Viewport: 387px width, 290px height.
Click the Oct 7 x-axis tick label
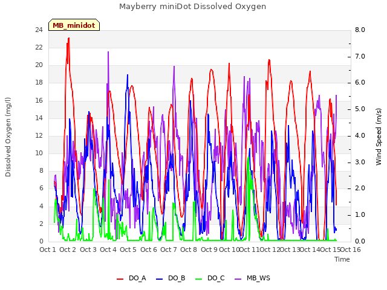pyautogui.click(x=169, y=250)
